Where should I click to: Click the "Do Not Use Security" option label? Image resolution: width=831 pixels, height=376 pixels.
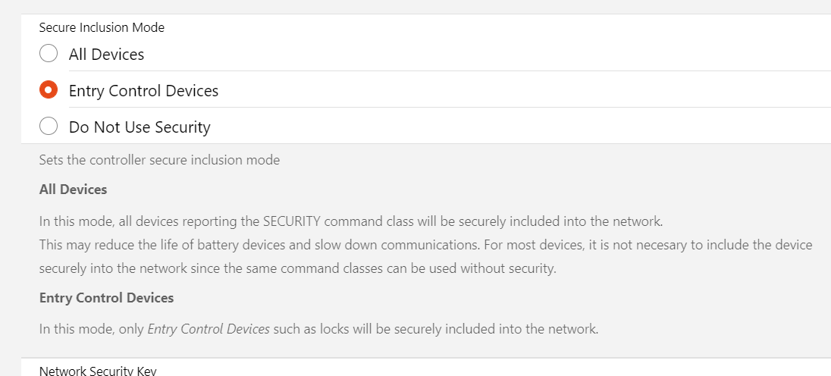click(x=140, y=127)
